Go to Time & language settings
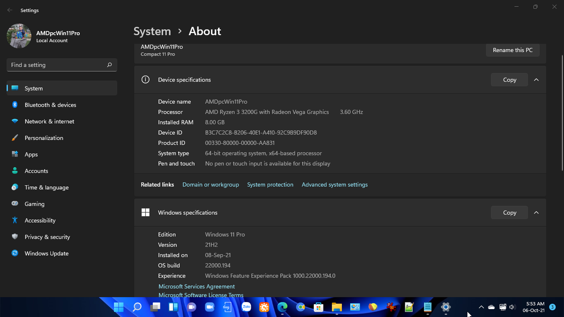The image size is (564, 317). click(x=62, y=187)
